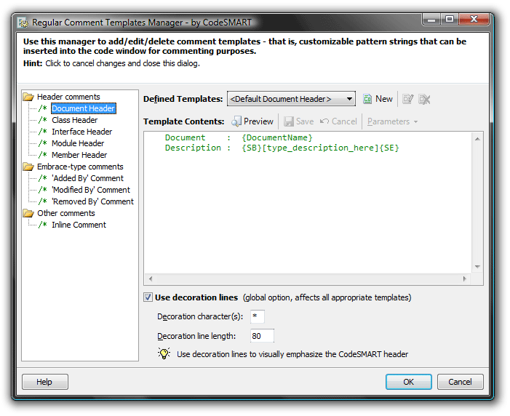Click the horizontal scroll left arrow
Screen dimensions: 510x416
[151, 279]
